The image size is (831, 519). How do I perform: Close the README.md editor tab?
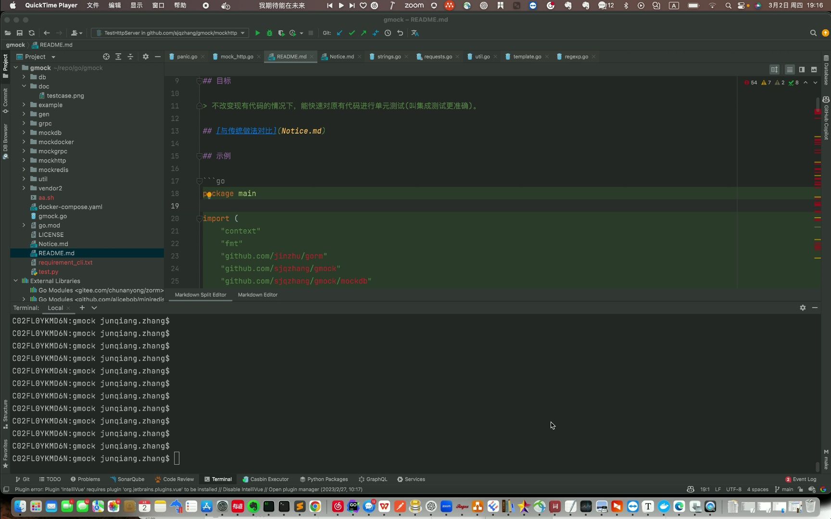click(312, 57)
